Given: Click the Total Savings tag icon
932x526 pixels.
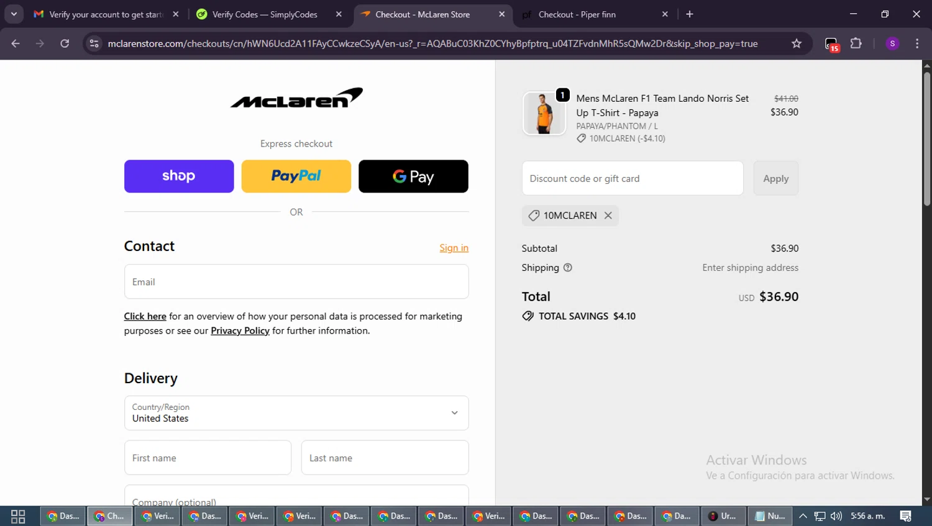Looking at the screenshot, I should [528, 316].
